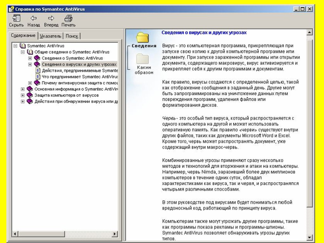Select Общие сведения о Symantec AntiVirus topic
Screen dimensions: 324x243
click(72, 52)
